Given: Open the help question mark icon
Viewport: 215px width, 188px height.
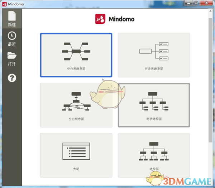Looking at the screenshot, I should pyautogui.click(x=12, y=78).
